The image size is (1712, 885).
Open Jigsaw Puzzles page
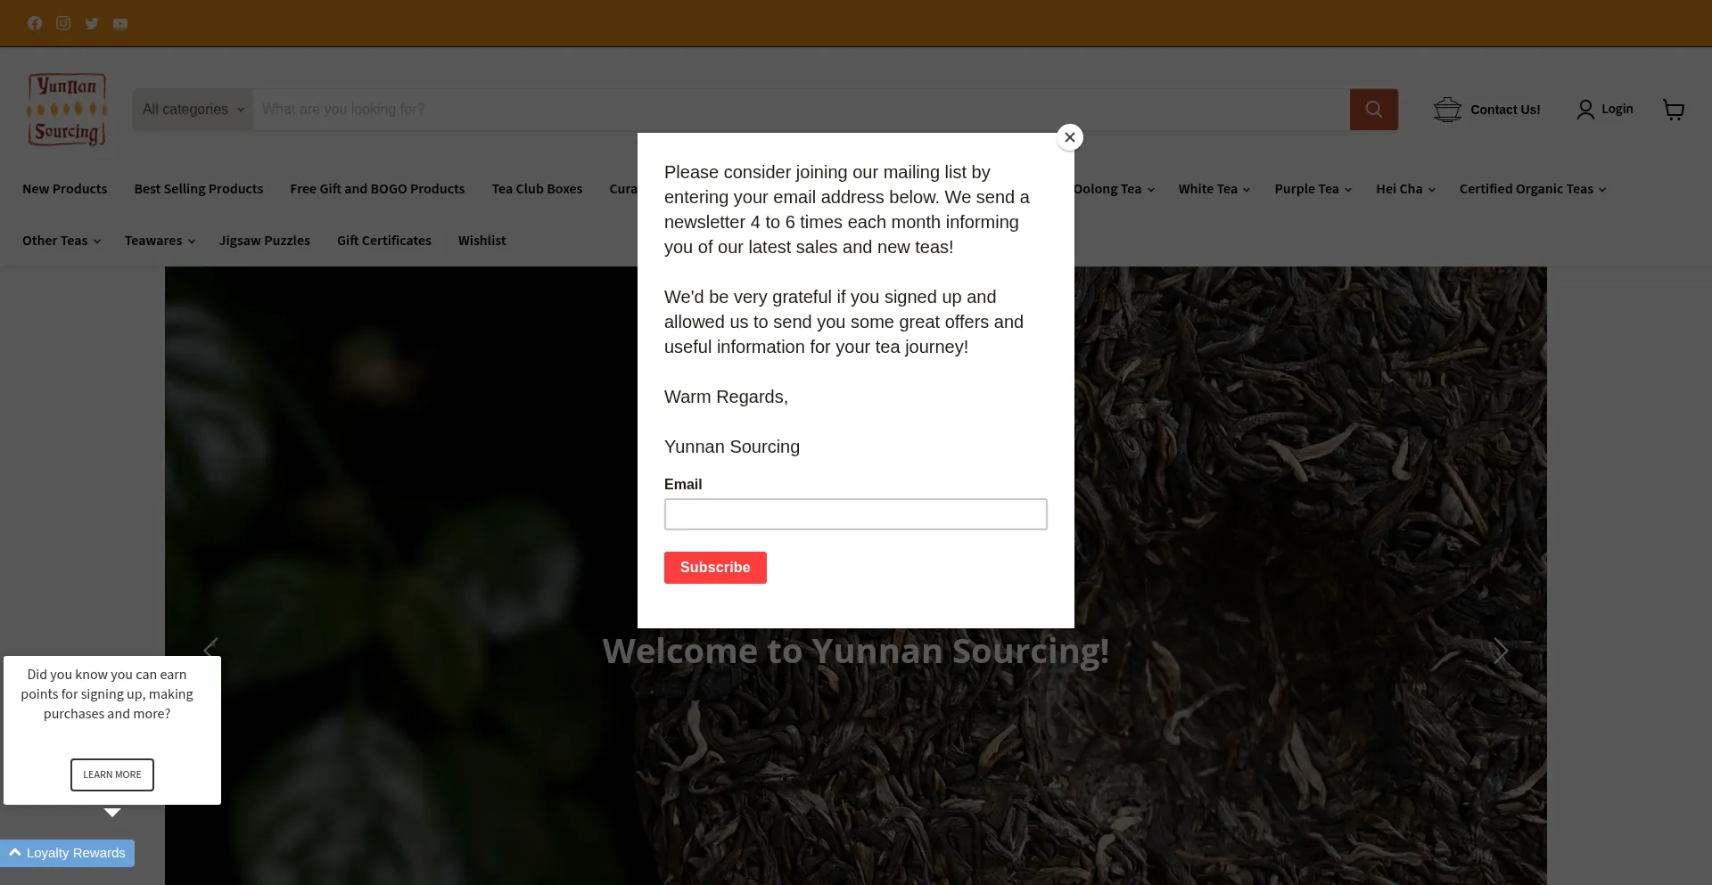(265, 241)
